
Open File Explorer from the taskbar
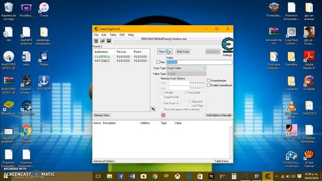pos(110,176)
